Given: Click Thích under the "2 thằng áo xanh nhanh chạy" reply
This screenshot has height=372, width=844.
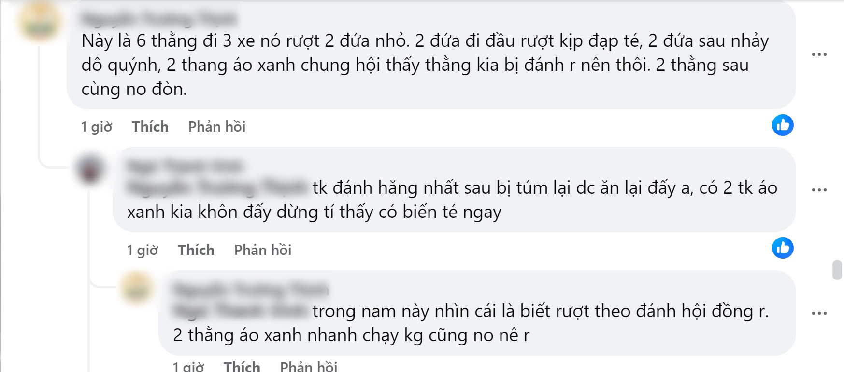Looking at the screenshot, I should pos(242,367).
